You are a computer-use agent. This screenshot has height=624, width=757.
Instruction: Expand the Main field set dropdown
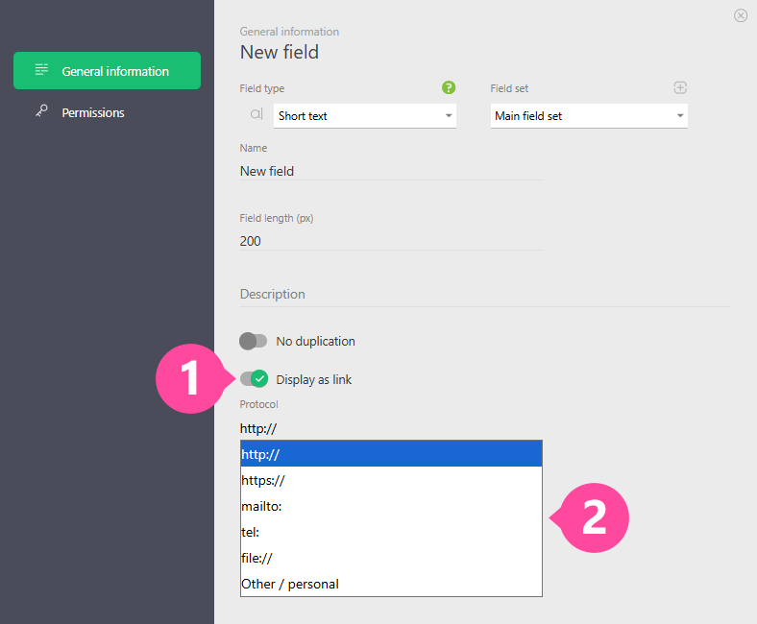coord(588,116)
